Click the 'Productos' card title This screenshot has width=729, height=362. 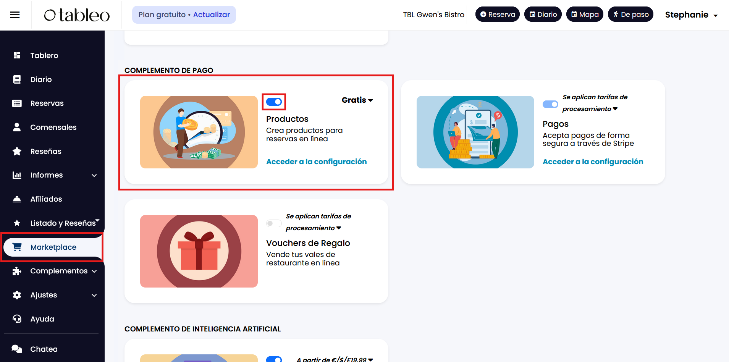287,119
